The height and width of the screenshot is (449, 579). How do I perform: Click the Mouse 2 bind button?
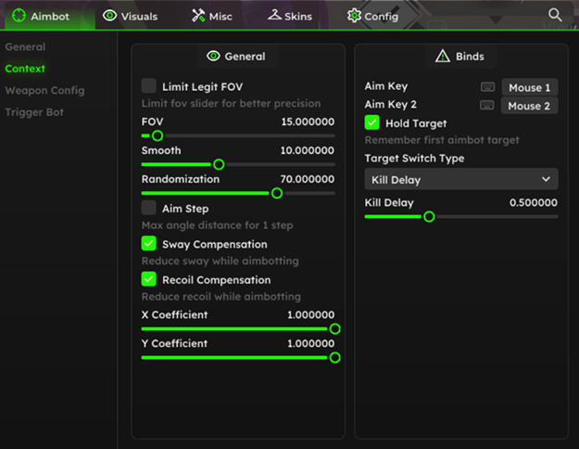point(529,106)
